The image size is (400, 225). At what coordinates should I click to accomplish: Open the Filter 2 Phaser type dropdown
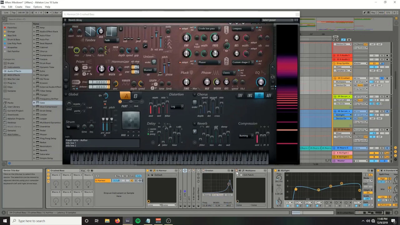pyautogui.click(x=209, y=62)
